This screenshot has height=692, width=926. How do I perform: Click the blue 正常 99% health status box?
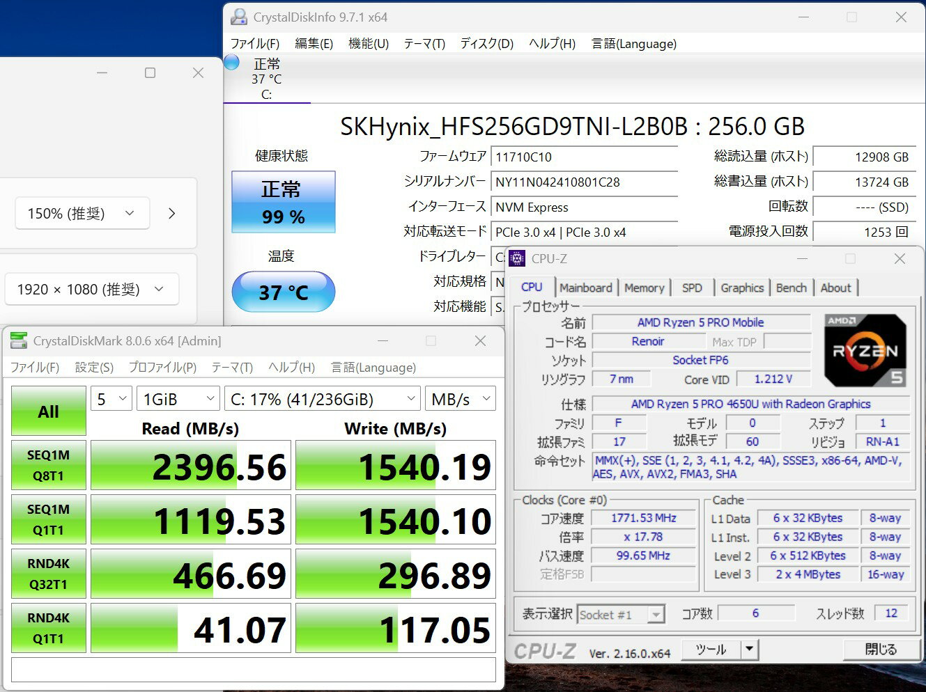click(x=283, y=202)
